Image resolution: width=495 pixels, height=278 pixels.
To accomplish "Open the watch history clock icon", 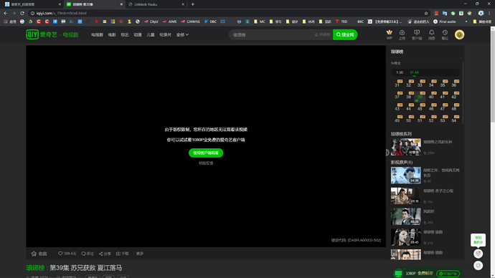I will pyautogui.click(x=445, y=34).
